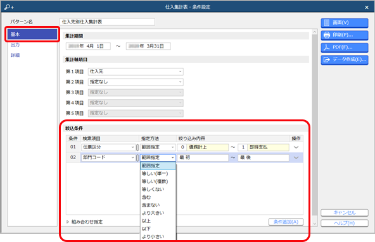Edit the パターン名 field 仕入先別仕入集計表

(107, 22)
